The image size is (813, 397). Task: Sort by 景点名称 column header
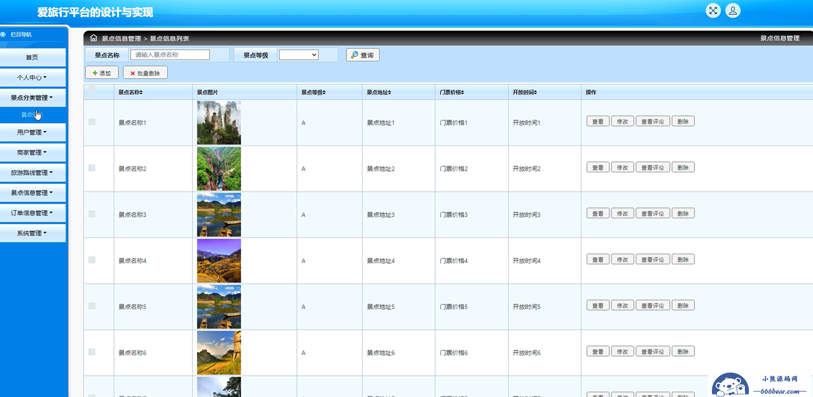coord(130,92)
